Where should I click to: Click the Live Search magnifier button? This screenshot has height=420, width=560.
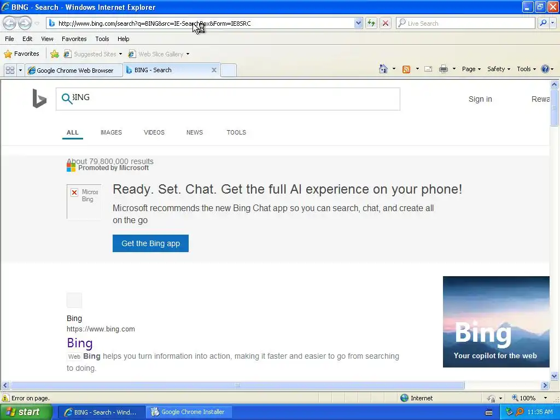coord(543,23)
